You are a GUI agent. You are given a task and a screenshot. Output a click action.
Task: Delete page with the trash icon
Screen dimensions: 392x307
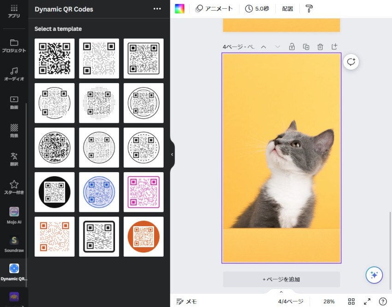coord(320,47)
